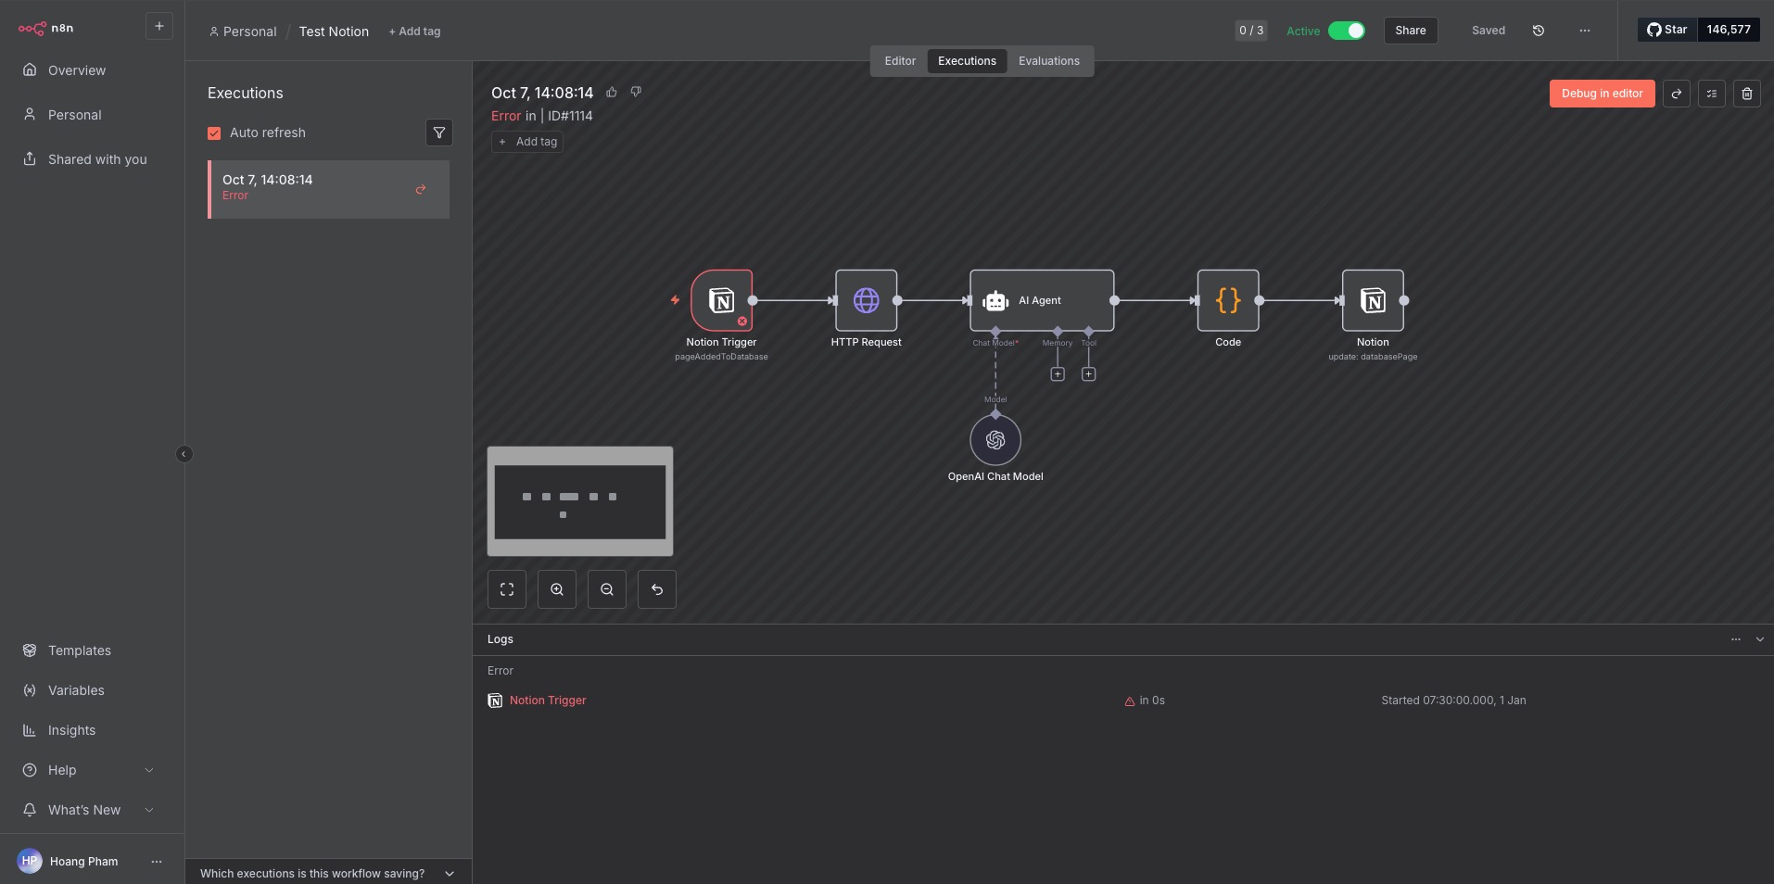Click the Debug in editor button
The image size is (1774, 884).
tap(1601, 94)
